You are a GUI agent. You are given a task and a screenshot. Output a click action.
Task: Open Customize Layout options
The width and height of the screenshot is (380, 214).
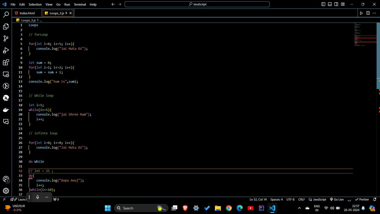coord(343,4)
